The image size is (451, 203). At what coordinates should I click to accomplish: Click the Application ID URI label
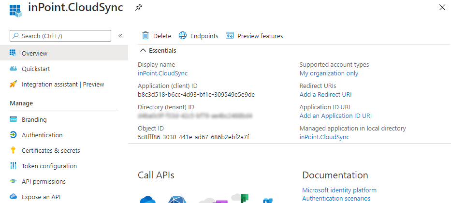pyautogui.click(x=325, y=107)
